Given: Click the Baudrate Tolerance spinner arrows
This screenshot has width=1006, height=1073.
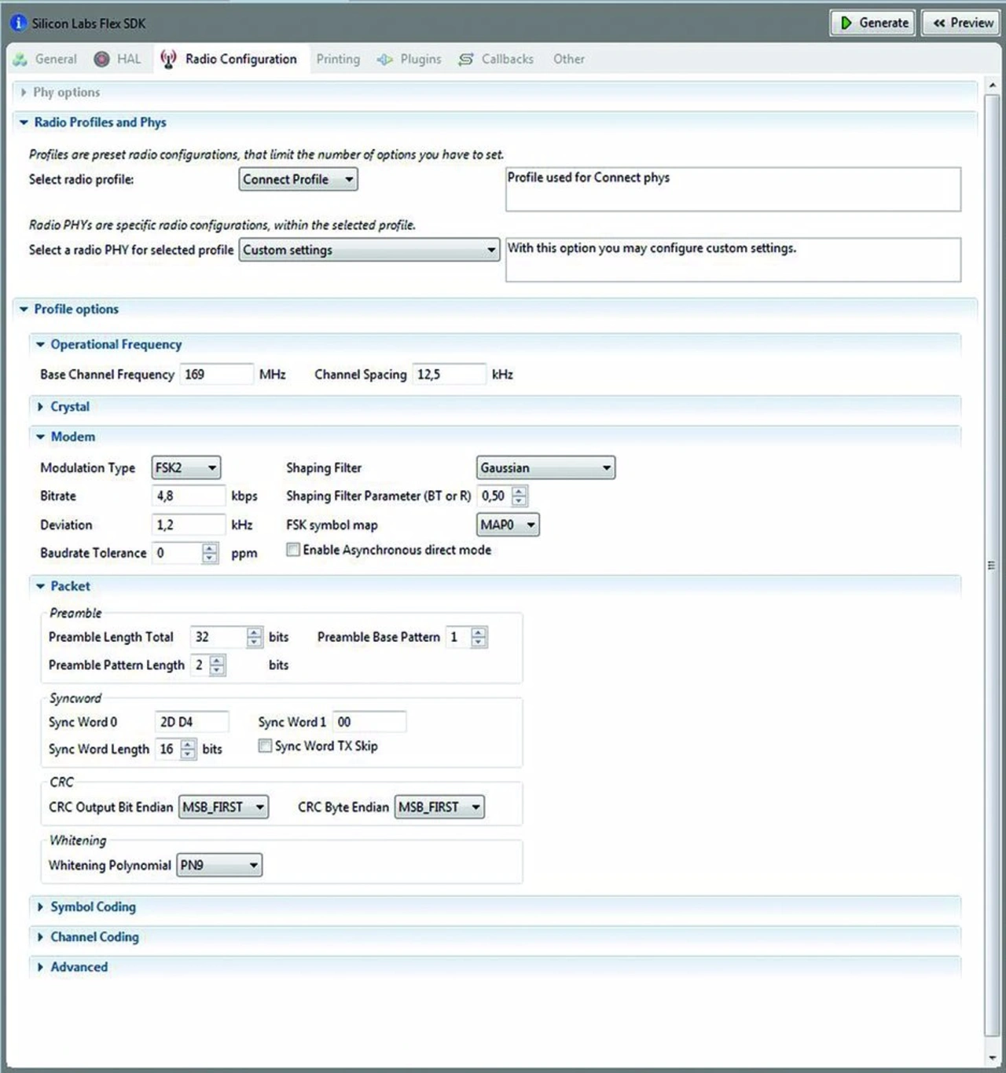Looking at the screenshot, I should tap(209, 553).
